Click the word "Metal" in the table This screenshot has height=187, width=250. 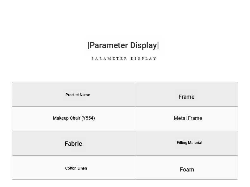(180, 118)
